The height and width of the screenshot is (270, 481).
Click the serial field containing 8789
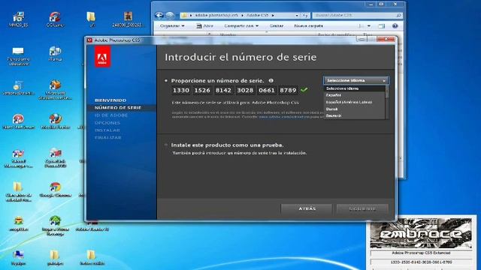pyautogui.click(x=288, y=90)
